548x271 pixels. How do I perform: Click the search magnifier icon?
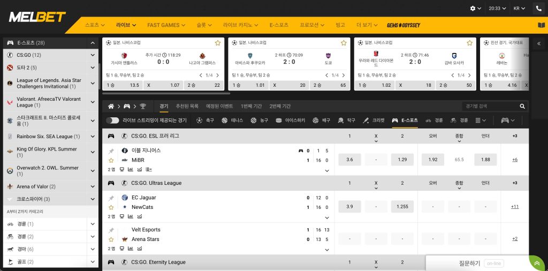click(522, 106)
